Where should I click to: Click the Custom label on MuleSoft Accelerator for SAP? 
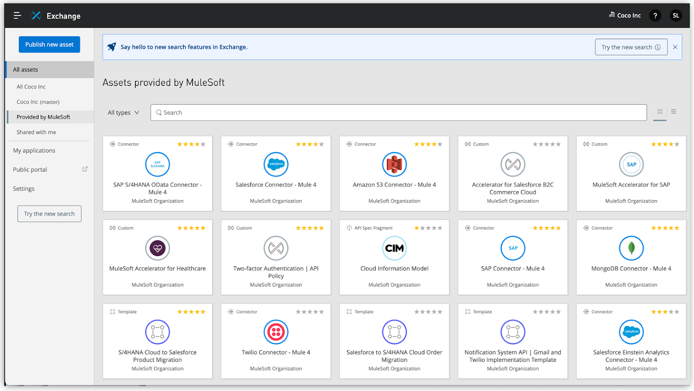coord(599,145)
